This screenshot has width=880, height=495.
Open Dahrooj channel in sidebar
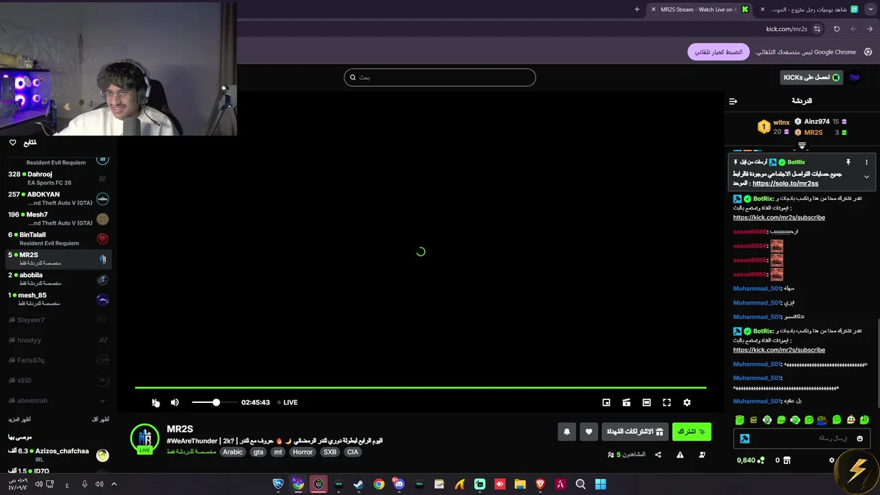(x=58, y=178)
